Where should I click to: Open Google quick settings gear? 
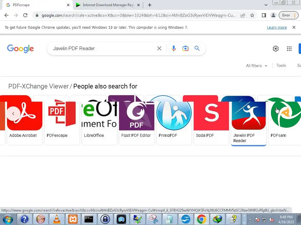(x=276, y=49)
